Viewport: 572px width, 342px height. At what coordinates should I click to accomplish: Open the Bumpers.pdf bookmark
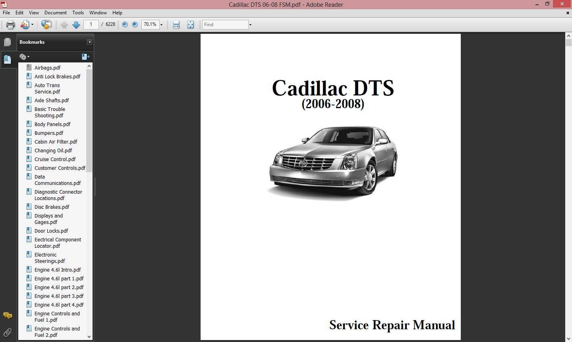pos(49,133)
